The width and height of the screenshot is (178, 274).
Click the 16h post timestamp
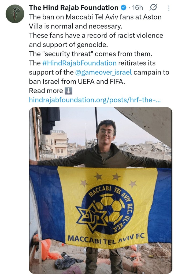pos(138,8)
